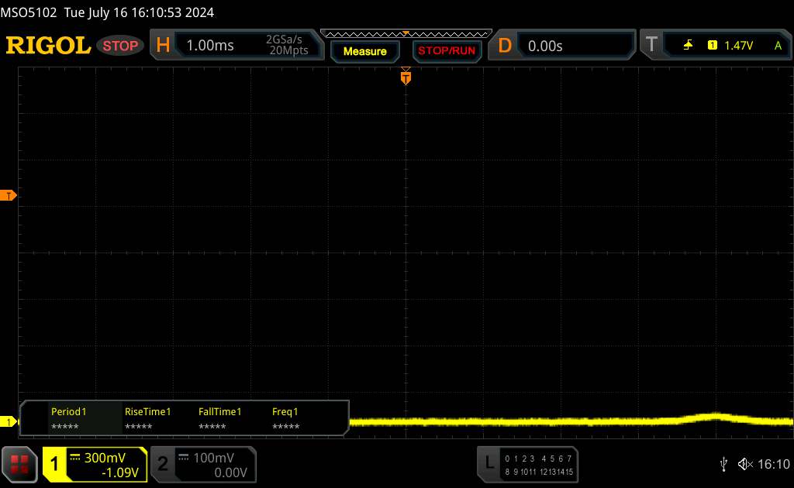This screenshot has width=794, height=488.
Task: Click channel 2 100mV vertical scale
Action: coord(214,458)
